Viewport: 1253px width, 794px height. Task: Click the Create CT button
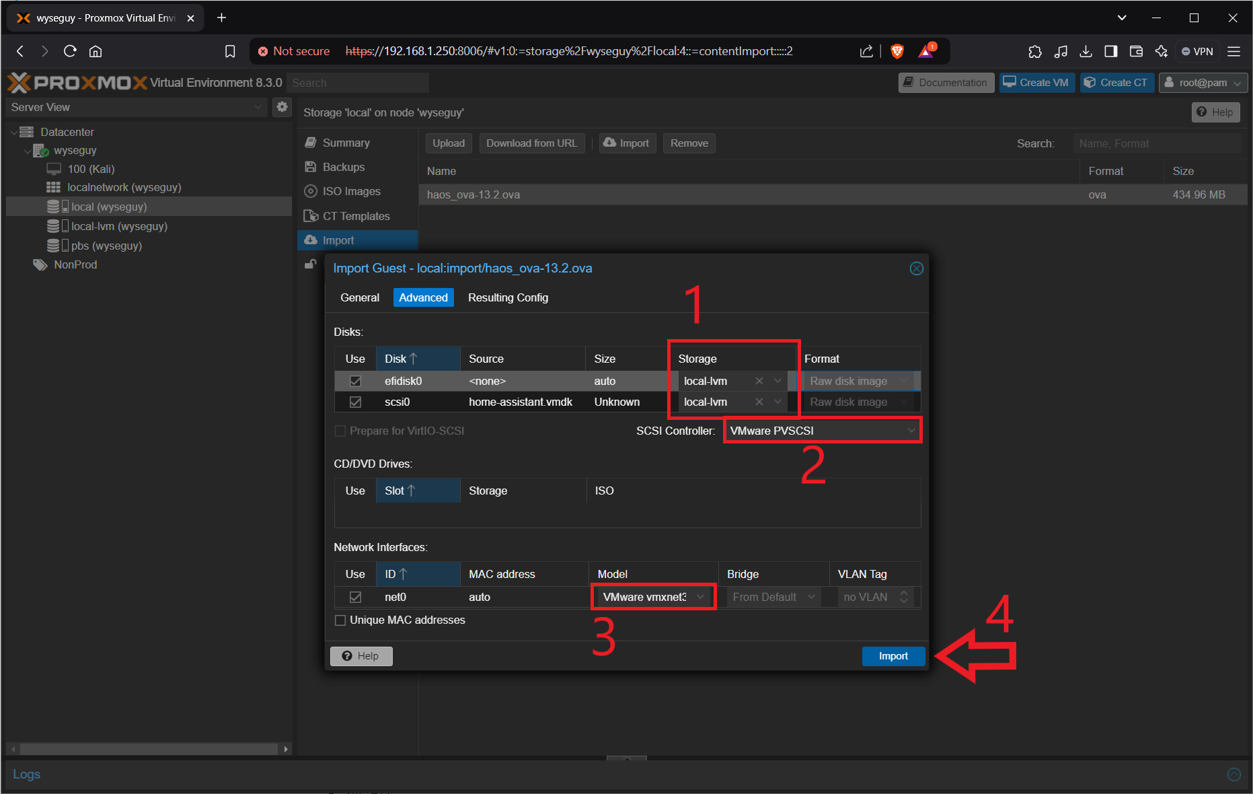[1116, 83]
